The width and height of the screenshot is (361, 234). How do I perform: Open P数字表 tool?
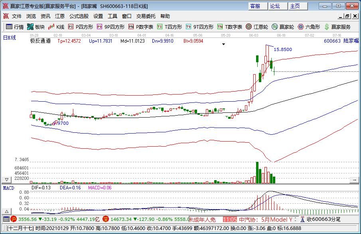click(141, 27)
